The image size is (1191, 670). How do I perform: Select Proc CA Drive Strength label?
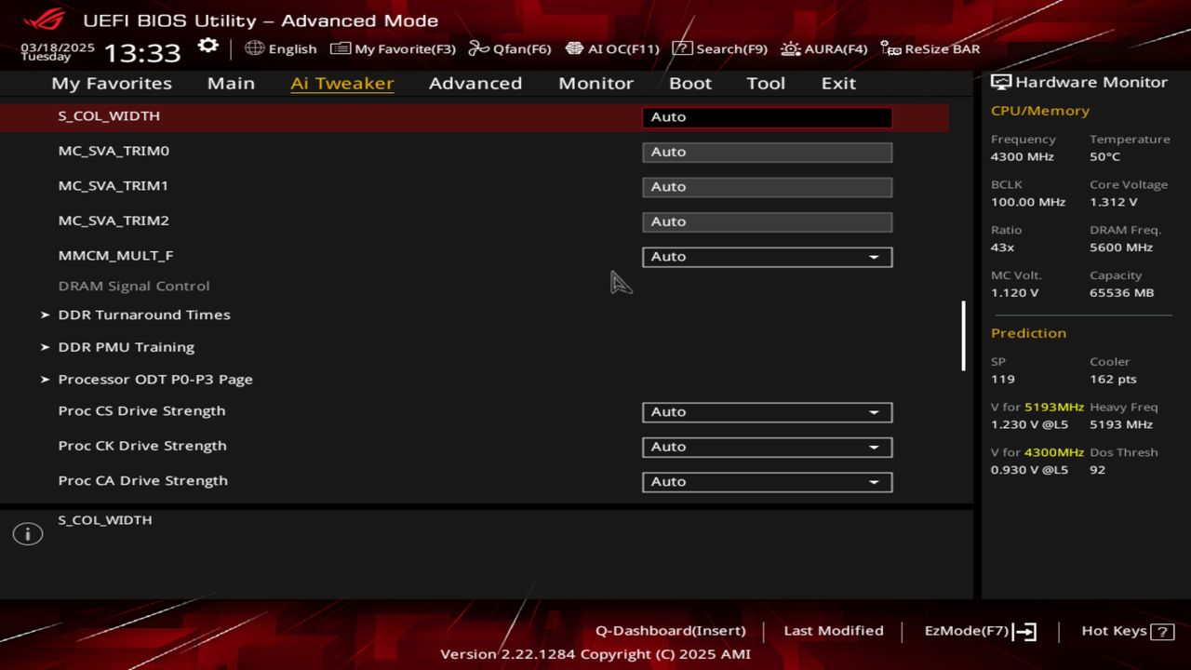coord(142,481)
